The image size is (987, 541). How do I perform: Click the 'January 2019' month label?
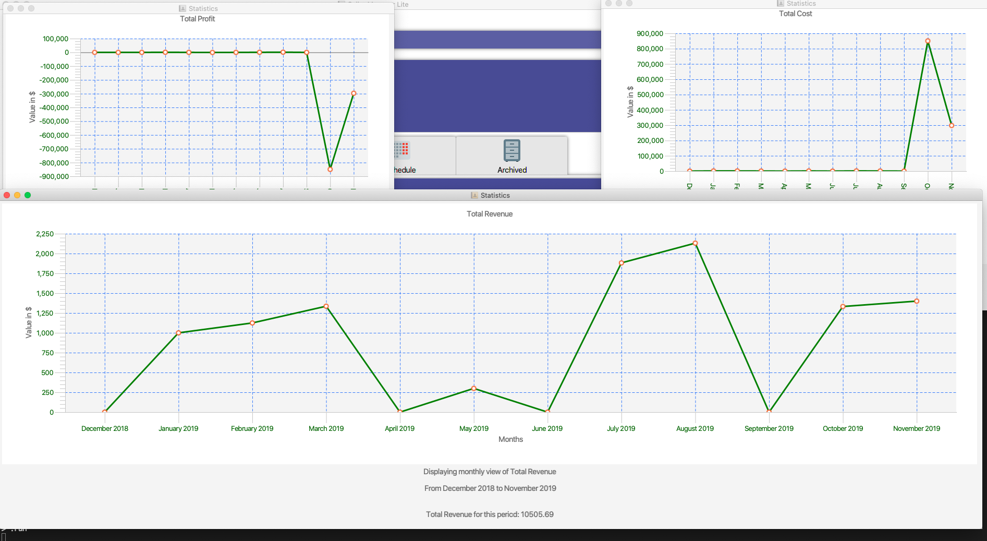click(178, 428)
